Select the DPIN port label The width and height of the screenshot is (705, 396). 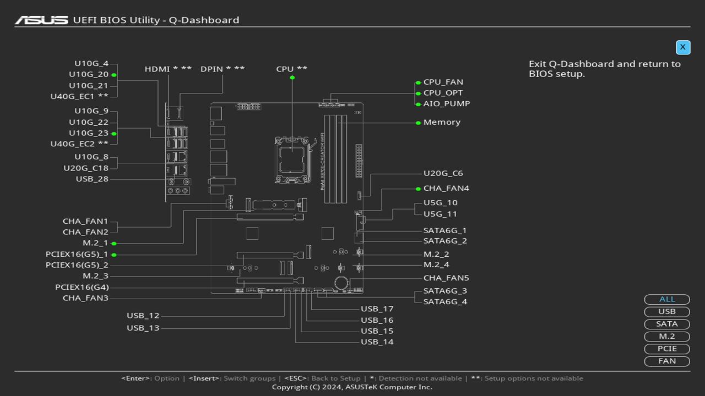click(223, 69)
